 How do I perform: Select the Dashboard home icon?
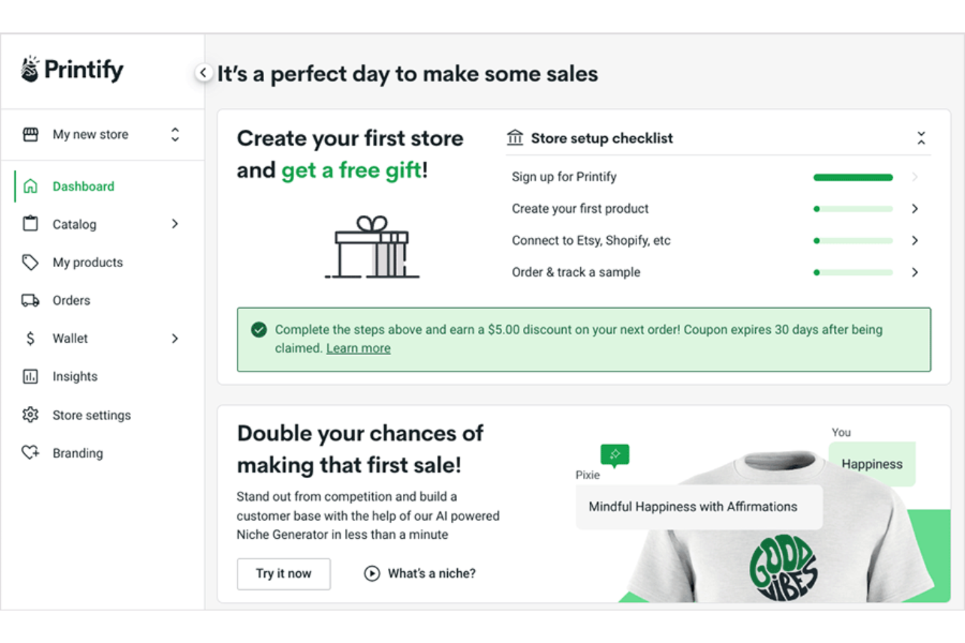point(30,186)
